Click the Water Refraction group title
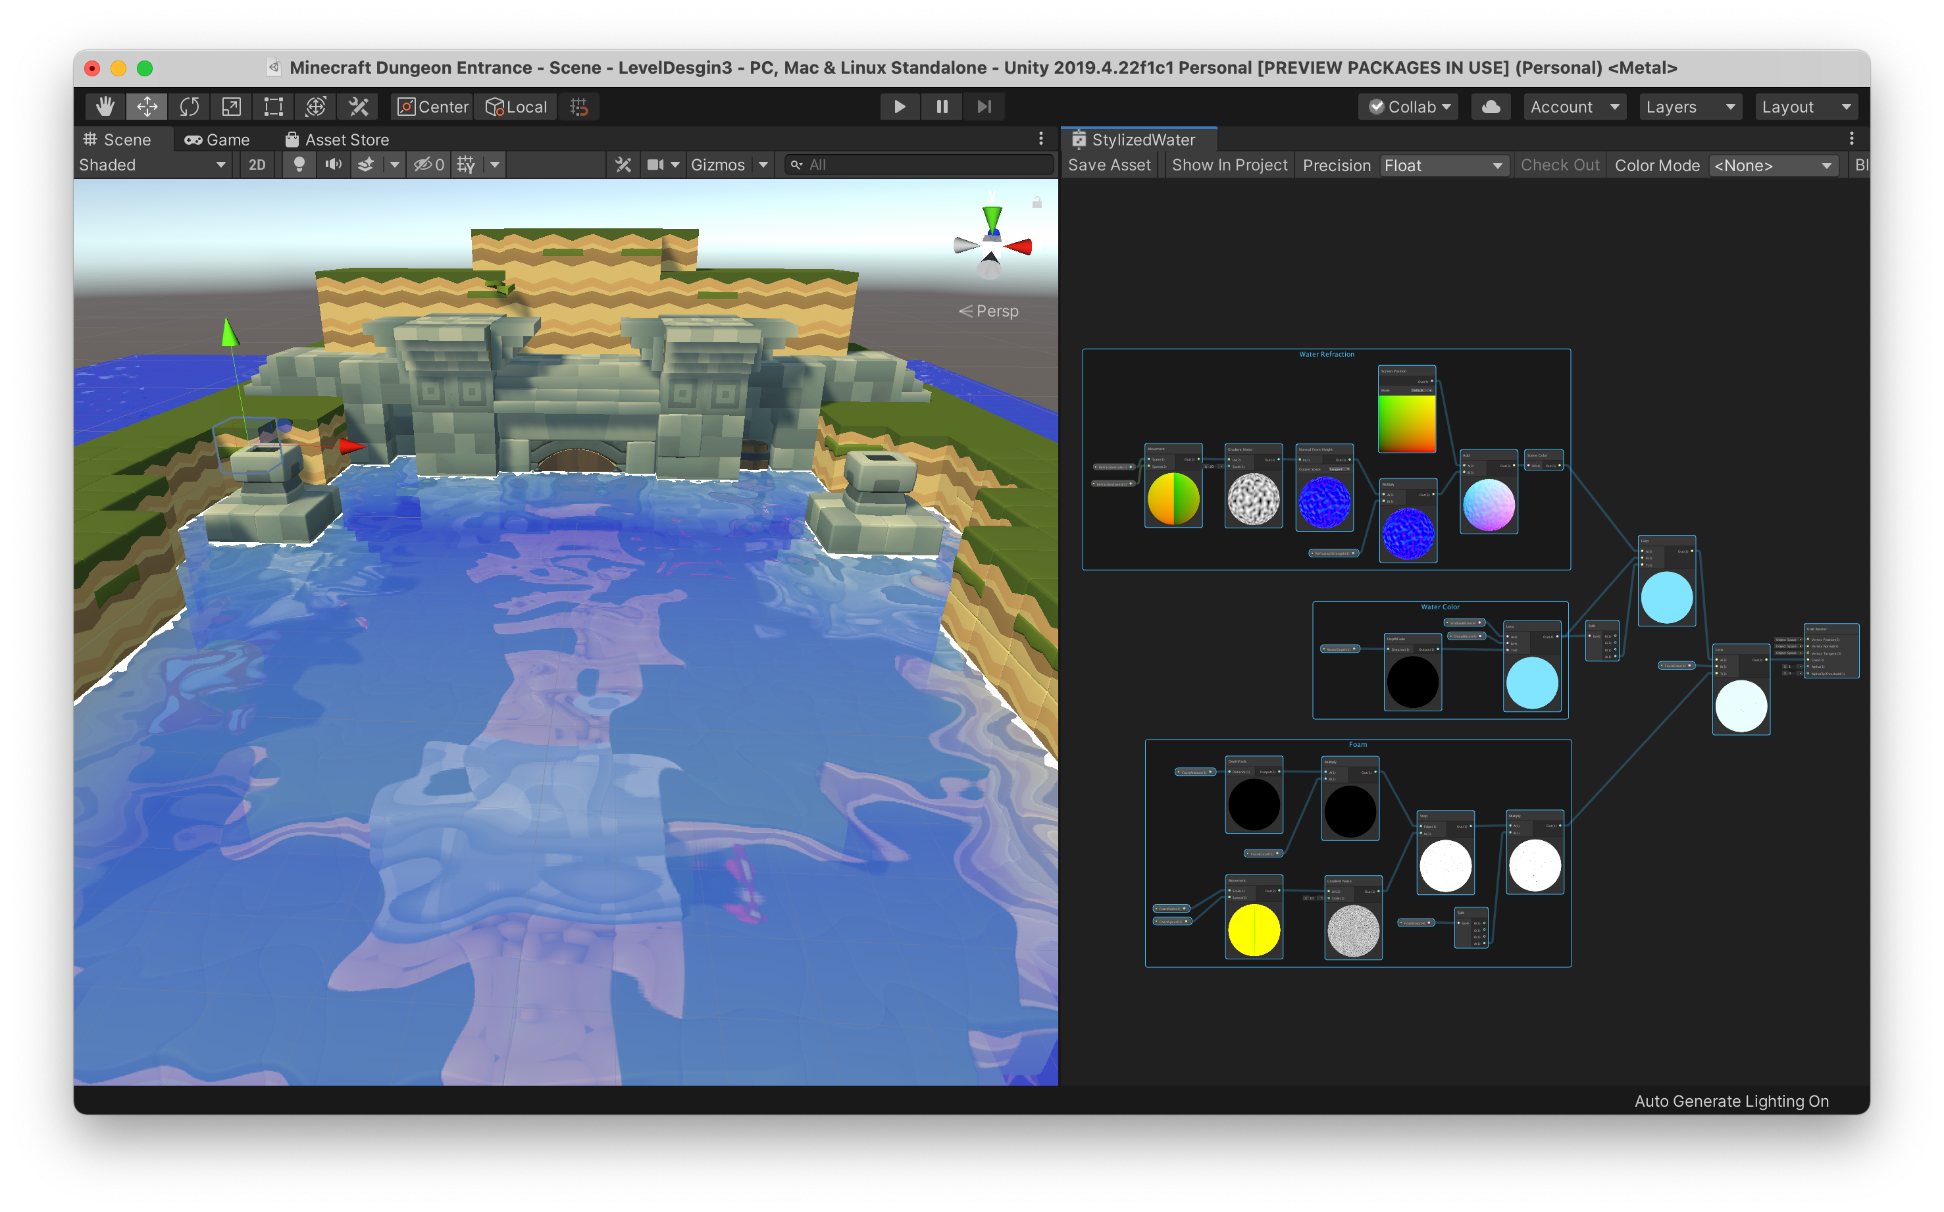The image size is (1944, 1212). coord(1326,354)
